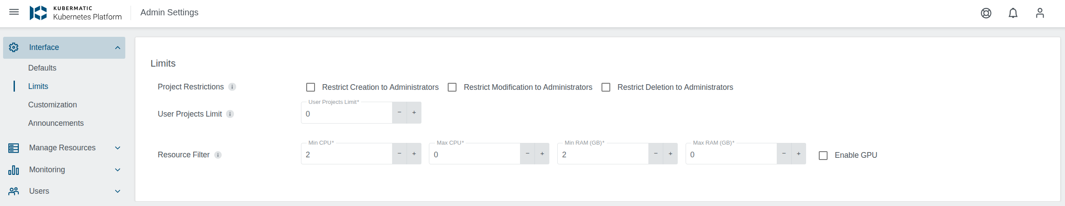Click the Kubermatic logo
Image resolution: width=1065 pixels, height=206 pixels.
[x=38, y=13]
